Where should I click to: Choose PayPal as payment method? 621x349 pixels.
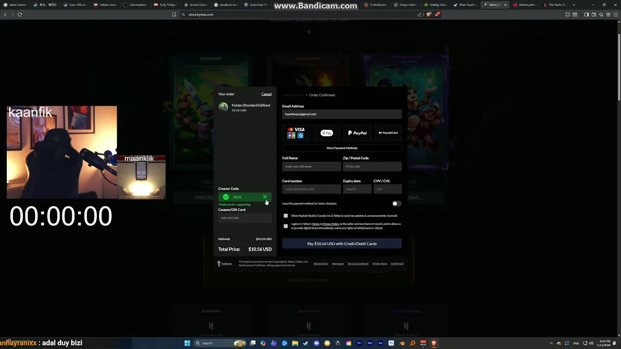358,133
